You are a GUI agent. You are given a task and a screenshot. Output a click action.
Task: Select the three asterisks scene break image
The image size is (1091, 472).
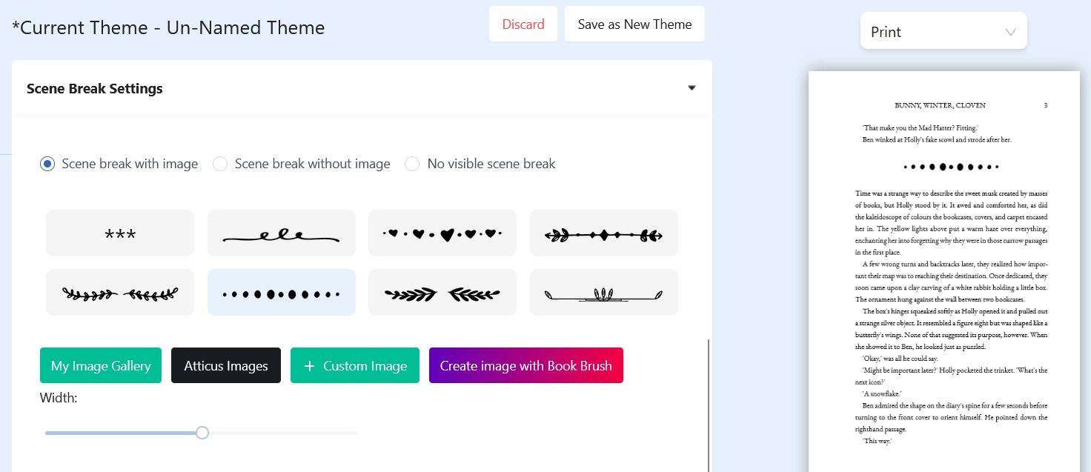click(x=120, y=233)
